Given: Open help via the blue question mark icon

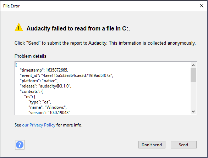Looking at the screenshot, I should point(20,145).
